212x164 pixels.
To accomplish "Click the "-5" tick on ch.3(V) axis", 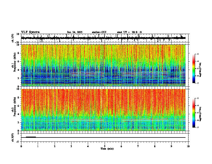I will tap(18, 142).
